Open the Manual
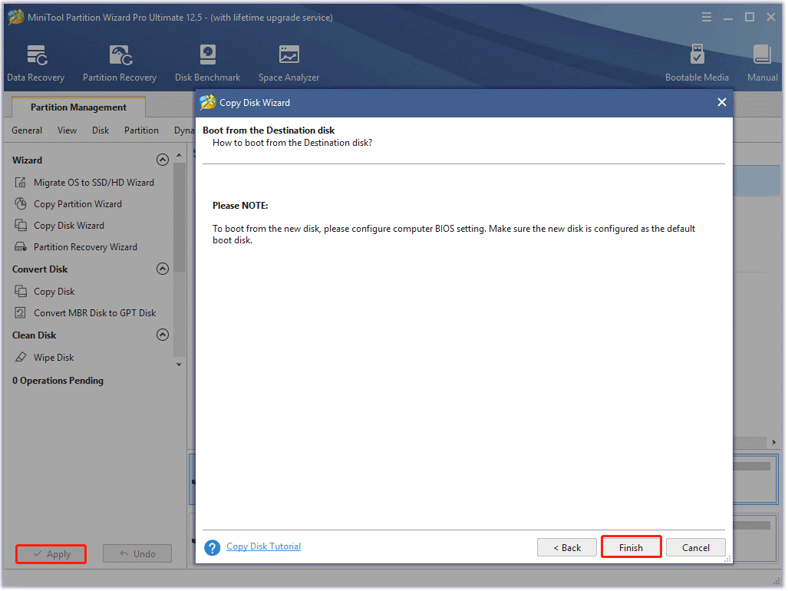 (x=763, y=63)
